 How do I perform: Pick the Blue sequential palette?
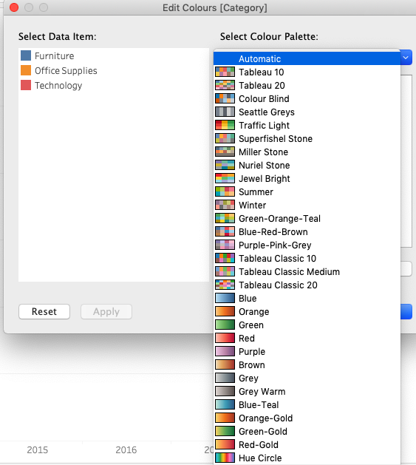[x=307, y=299]
